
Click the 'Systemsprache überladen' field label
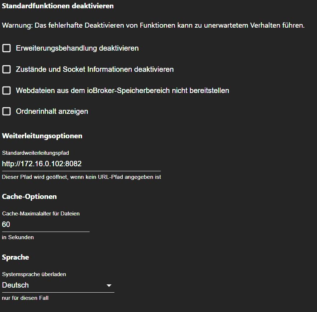(x=34, y=274)
